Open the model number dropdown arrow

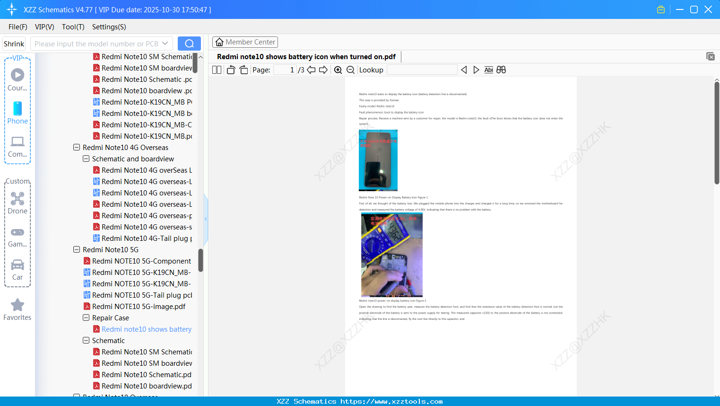coord(165,44)
